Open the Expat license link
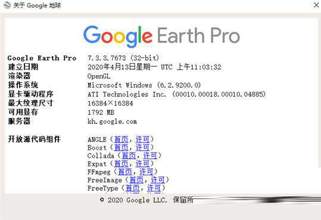 tap(142, 164)
